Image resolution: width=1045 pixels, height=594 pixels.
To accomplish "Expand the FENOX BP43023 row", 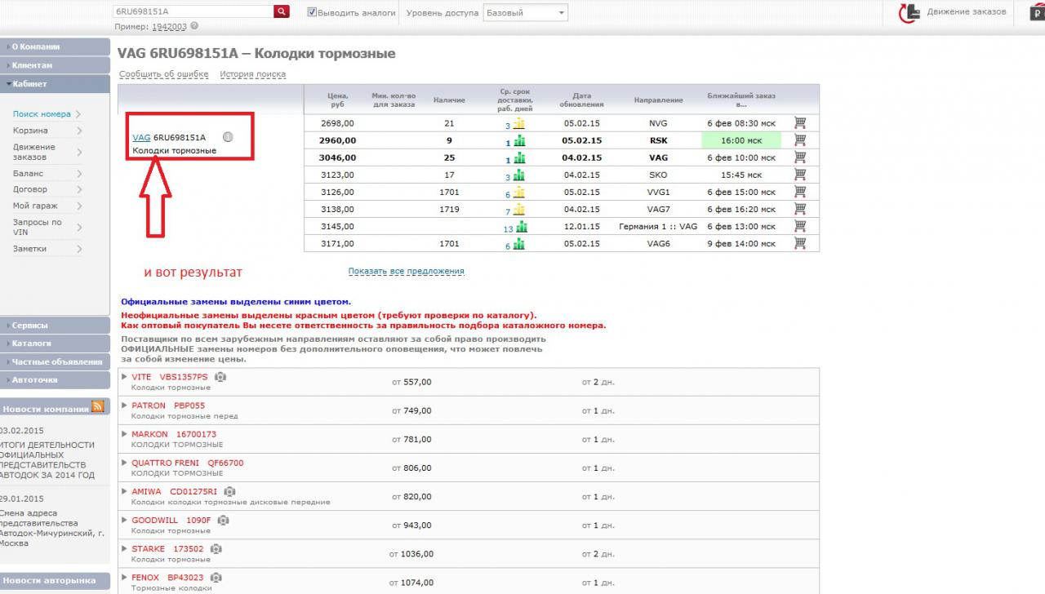I will [x=125, y=578].
